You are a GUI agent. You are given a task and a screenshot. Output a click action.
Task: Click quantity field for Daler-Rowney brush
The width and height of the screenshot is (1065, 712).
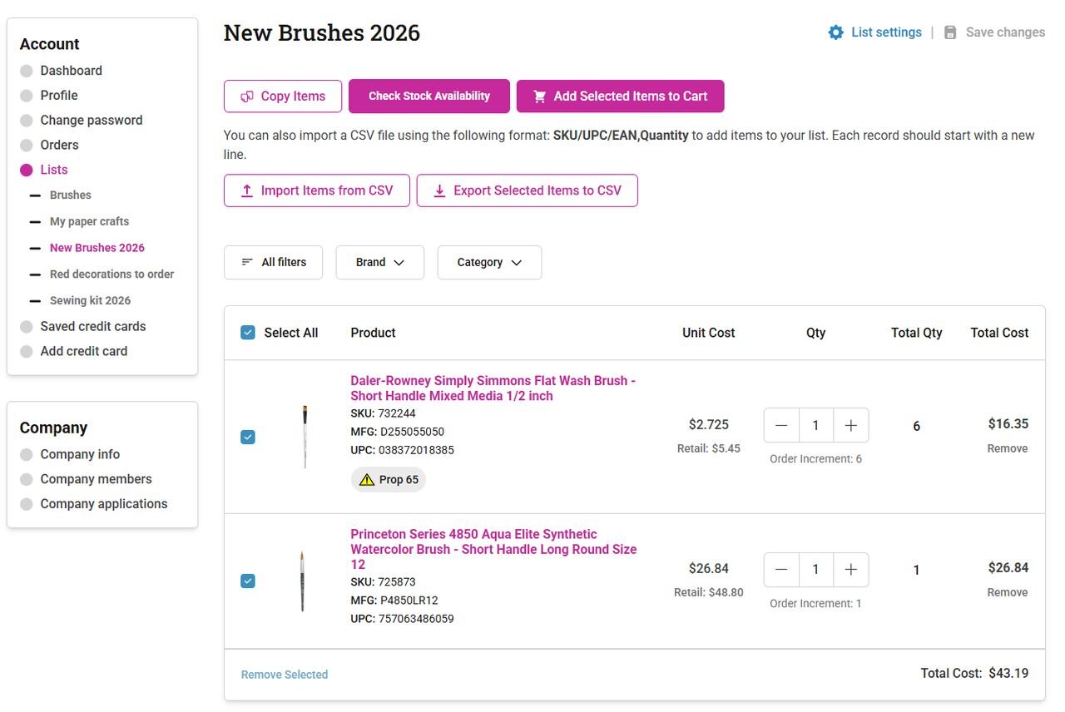[815, 425]
